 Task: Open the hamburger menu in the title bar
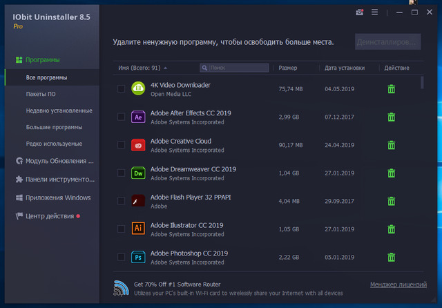point(374,12)
